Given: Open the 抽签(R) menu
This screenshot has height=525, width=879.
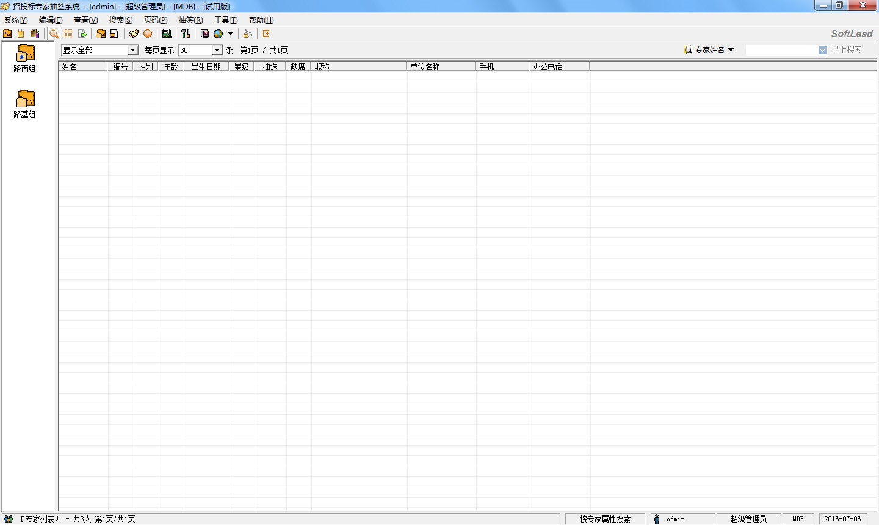Looking at the screenshot, I should 190,20.
